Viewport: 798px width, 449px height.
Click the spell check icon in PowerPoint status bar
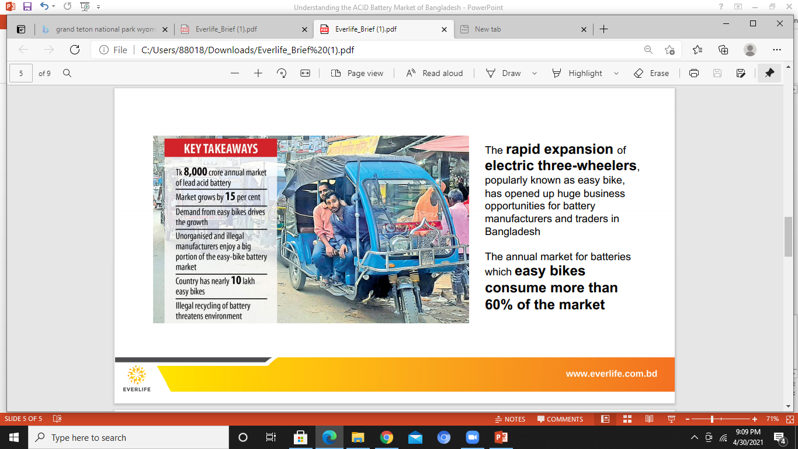pos(57,419)
